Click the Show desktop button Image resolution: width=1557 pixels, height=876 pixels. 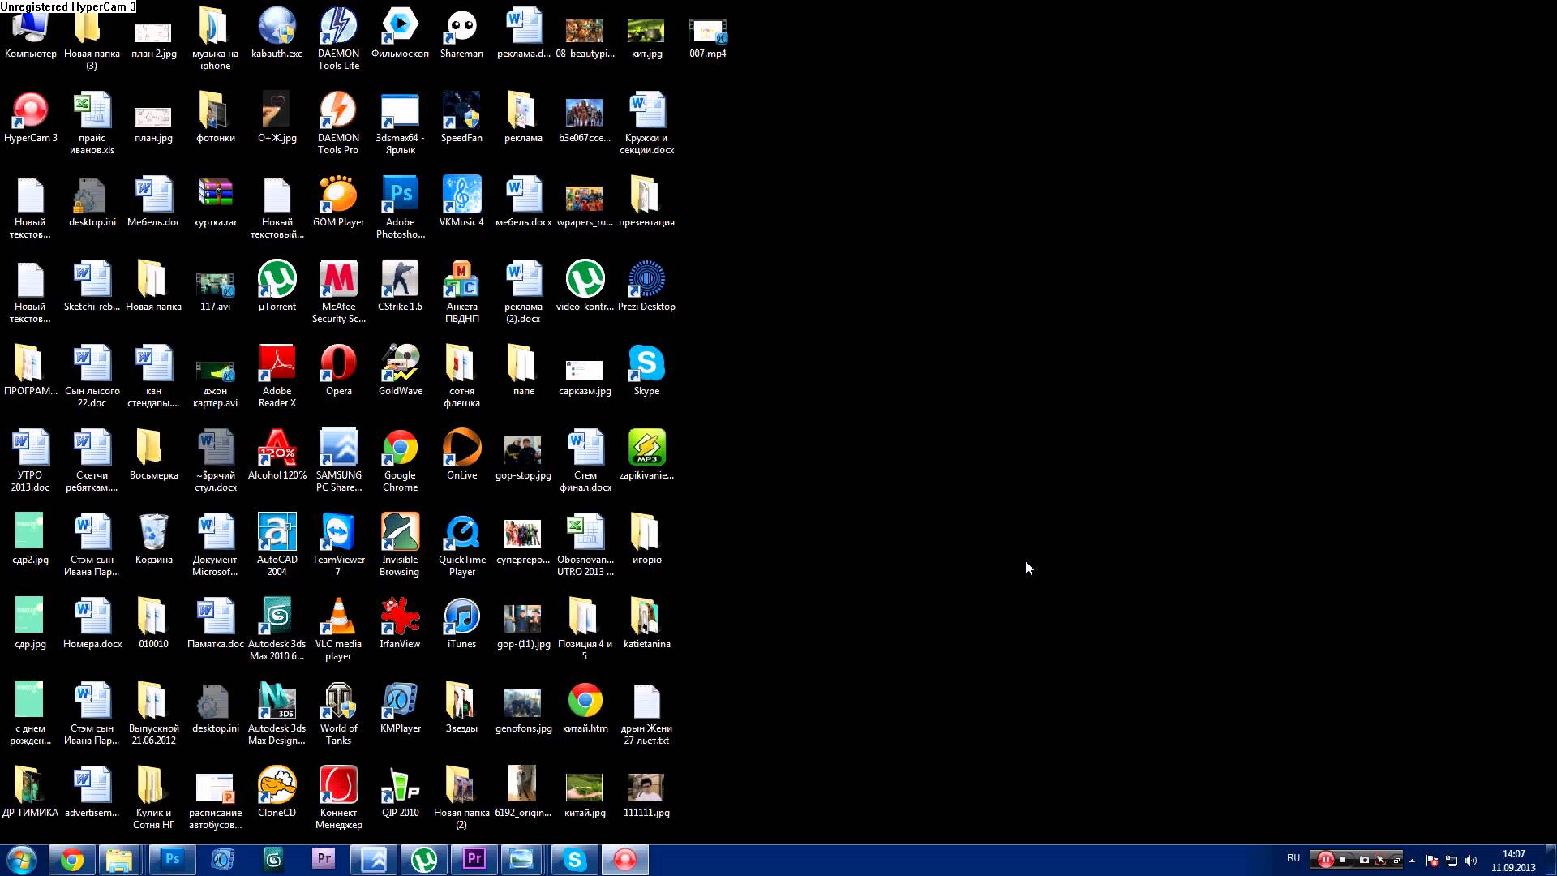coord(1551,860)
